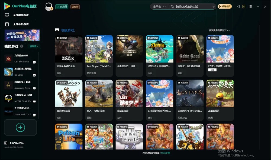Open the 大学生专属优惠 banner
The width and height of the screenshot is (271, 160).
pyautogui.click(x=22, y=35)
